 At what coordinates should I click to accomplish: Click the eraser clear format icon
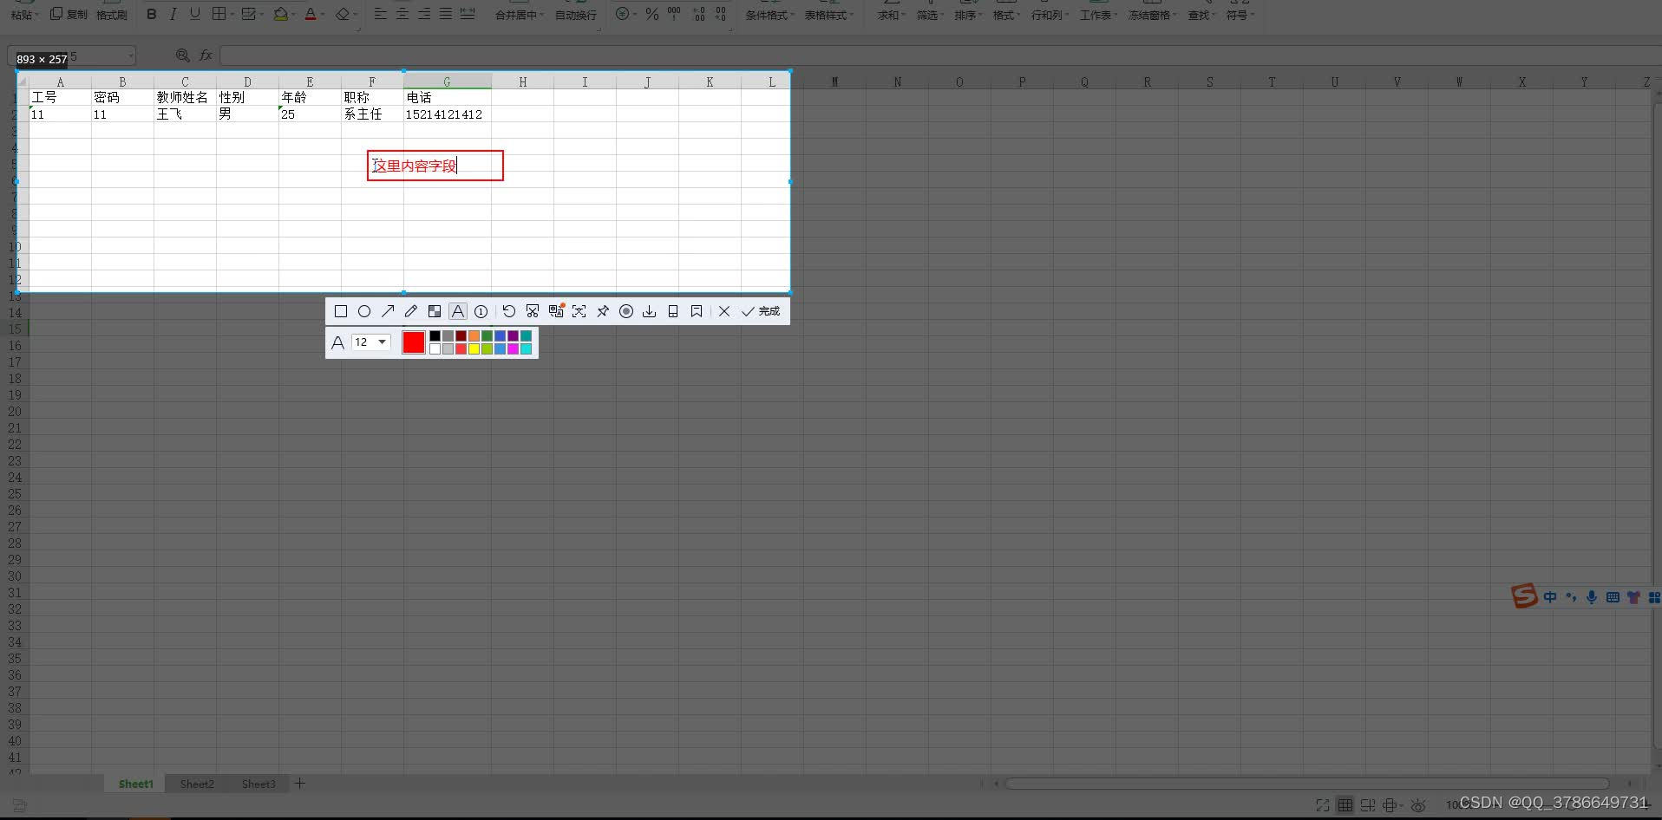[x=344, y=14]
